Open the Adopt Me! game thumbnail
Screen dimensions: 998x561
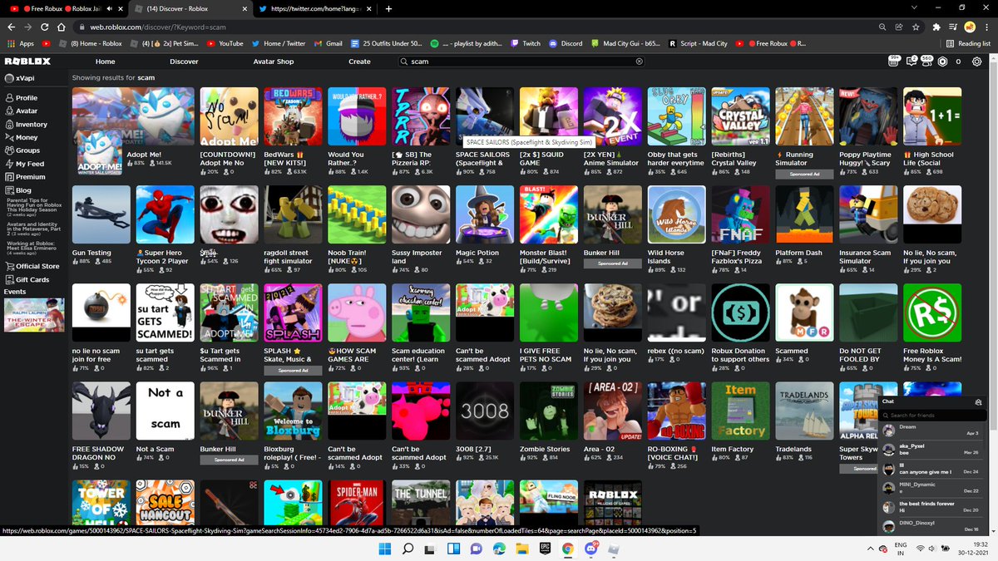point(134,117)
